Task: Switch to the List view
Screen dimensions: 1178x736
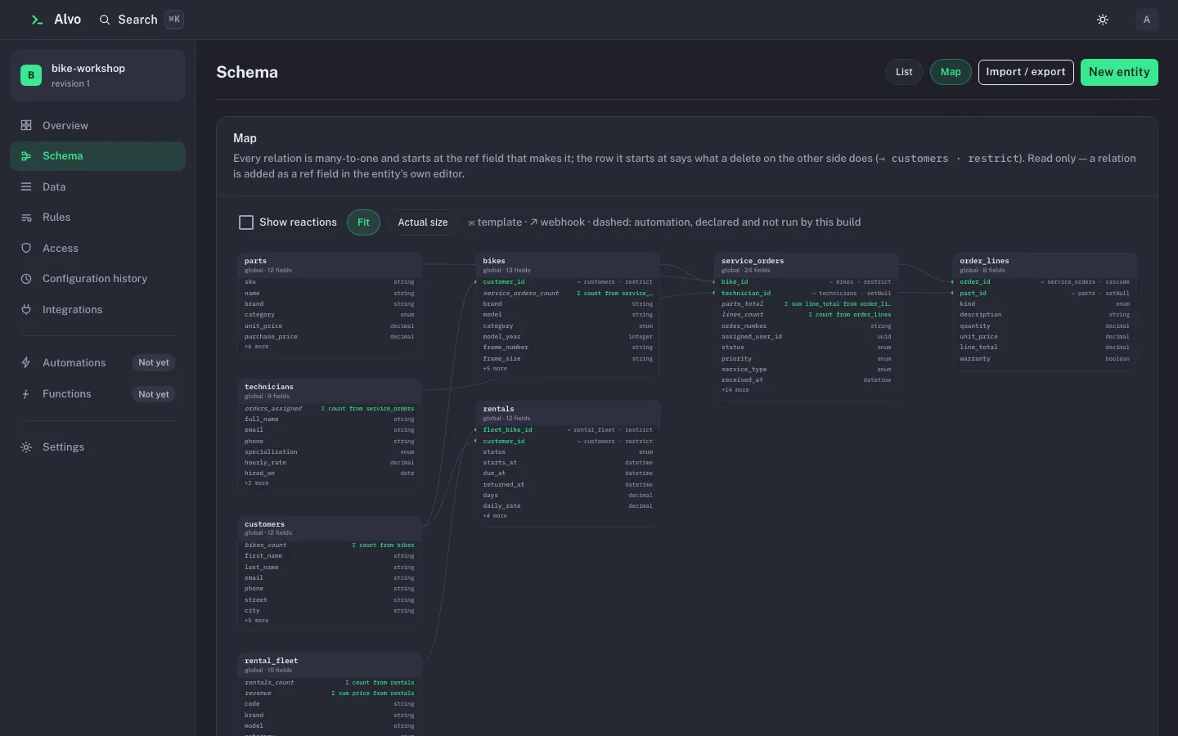Action: click(x=904, y=72)
